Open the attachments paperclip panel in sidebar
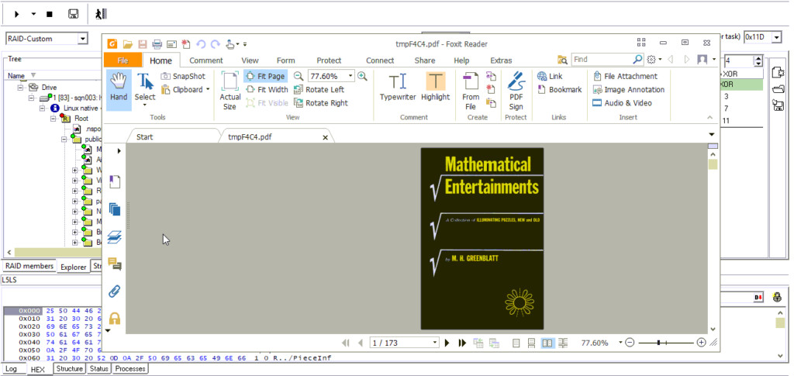Image resolution: width=794 pixels, height=376 pixels. pos(115,291)
